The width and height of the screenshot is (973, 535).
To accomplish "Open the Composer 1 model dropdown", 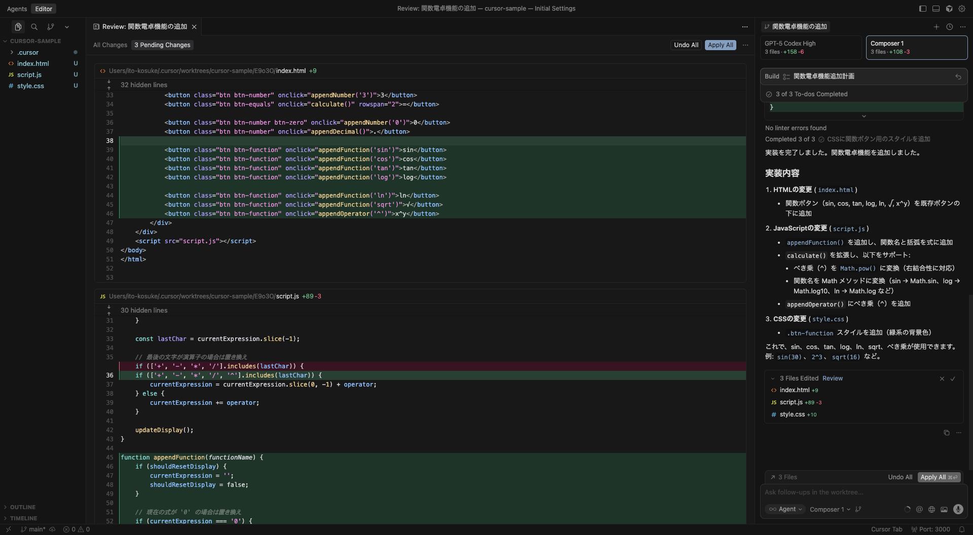I will tap(830, 509).
